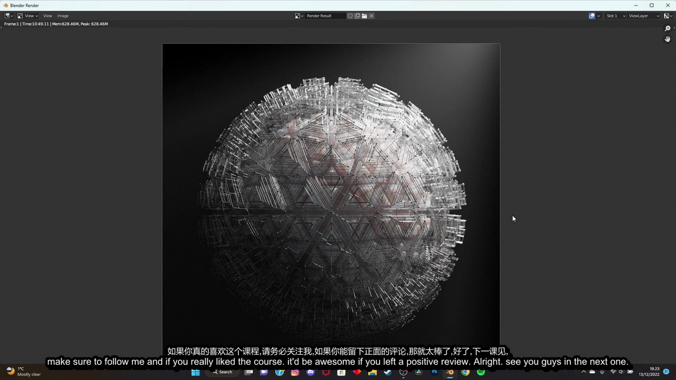Open File Explorer from the taskbar
Viewport: 676px width, 380px height.
(x=372, y=372)
